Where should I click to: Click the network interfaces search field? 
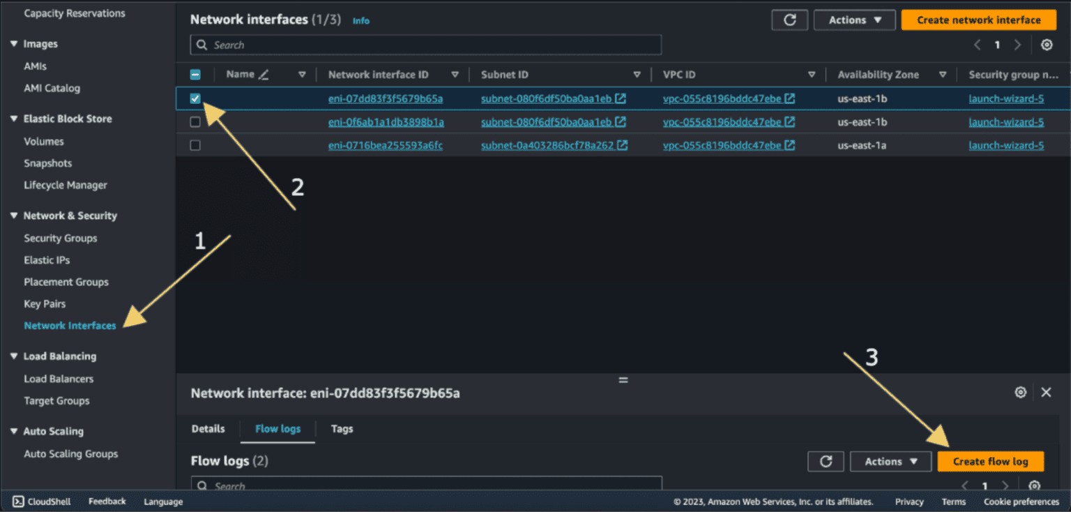[425, 45]
